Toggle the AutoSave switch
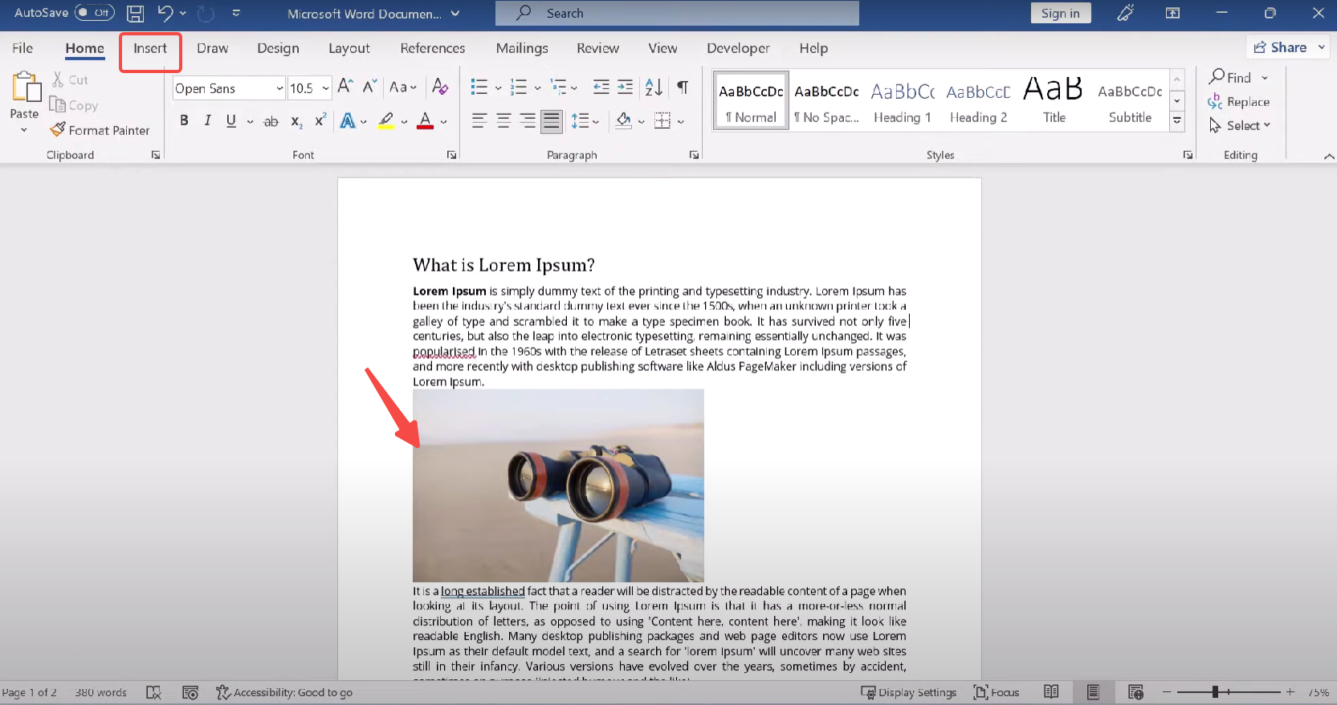 click(x=94, y=13)
